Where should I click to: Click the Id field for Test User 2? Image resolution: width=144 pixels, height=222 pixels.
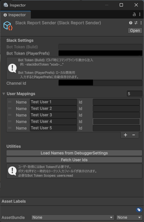(x=116, y=109)
